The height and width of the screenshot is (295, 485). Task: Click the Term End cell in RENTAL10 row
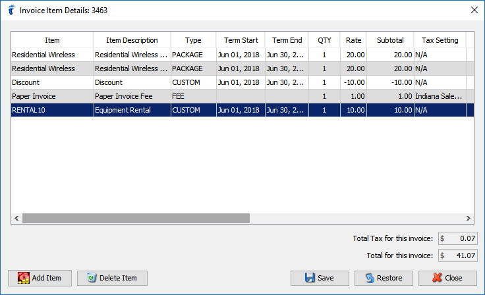(287, 110)
